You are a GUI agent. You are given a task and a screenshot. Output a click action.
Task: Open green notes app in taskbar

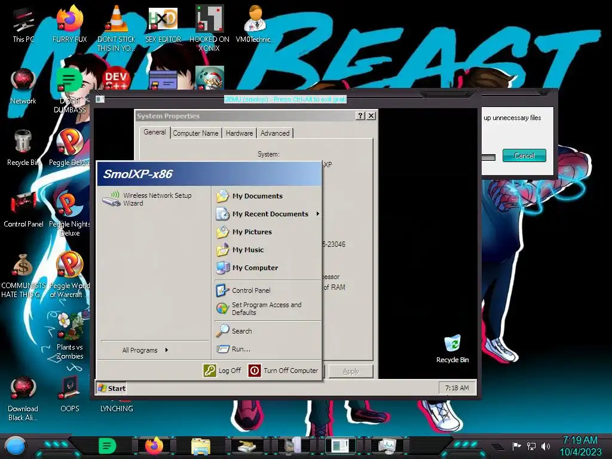click(x=108, y=446)
